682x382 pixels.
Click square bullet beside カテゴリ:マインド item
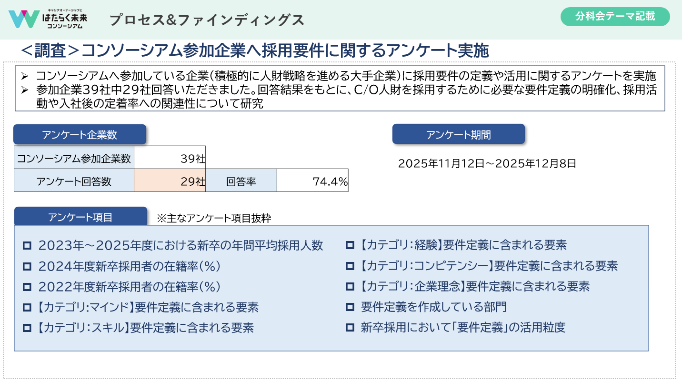27,307
